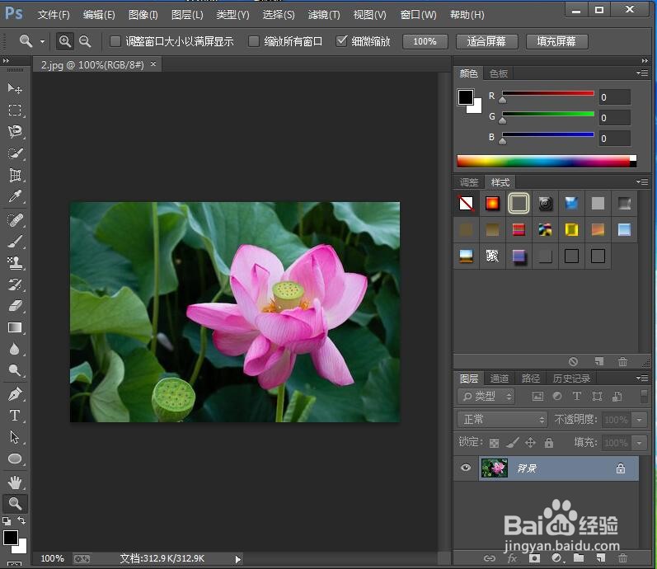This screenshot has width=657, height=569.
Task: Select the Gradient tool
Action: click(x=15, y=327)
